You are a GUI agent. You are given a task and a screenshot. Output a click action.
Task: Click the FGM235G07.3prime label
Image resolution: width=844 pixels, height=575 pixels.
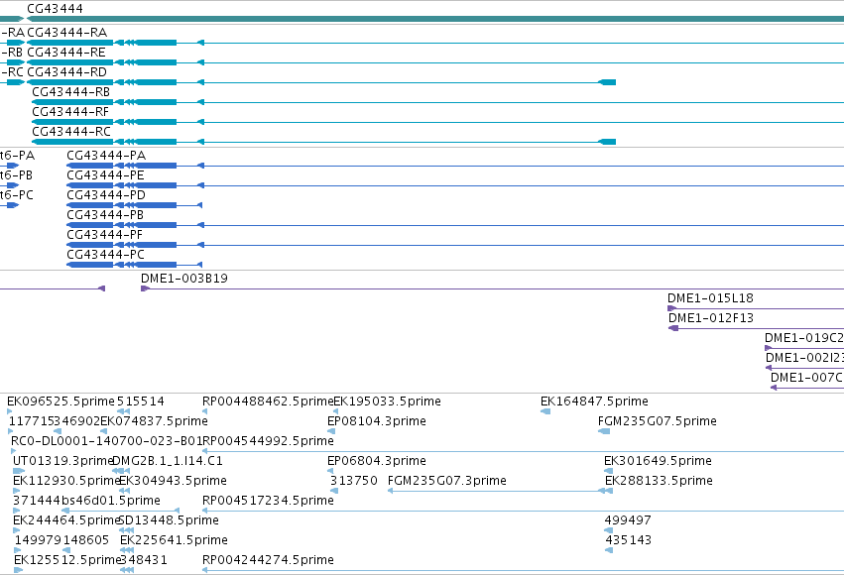(x=446, y=481)
